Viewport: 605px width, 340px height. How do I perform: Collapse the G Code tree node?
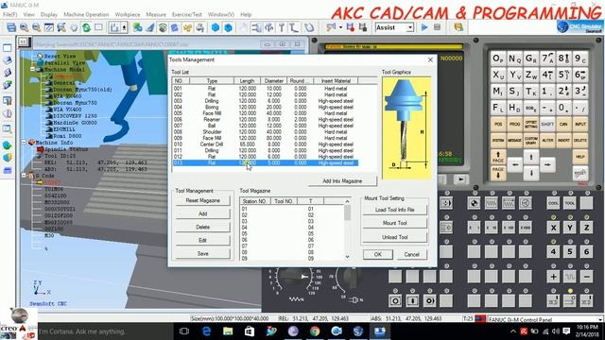click(x=24, y=176)
